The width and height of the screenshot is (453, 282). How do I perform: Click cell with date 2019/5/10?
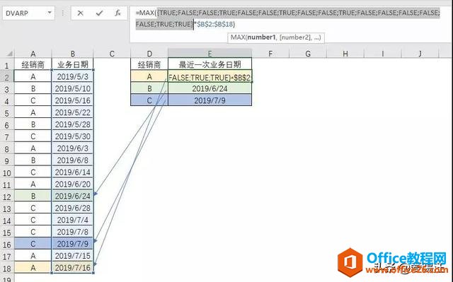click(x=72, y=88)
